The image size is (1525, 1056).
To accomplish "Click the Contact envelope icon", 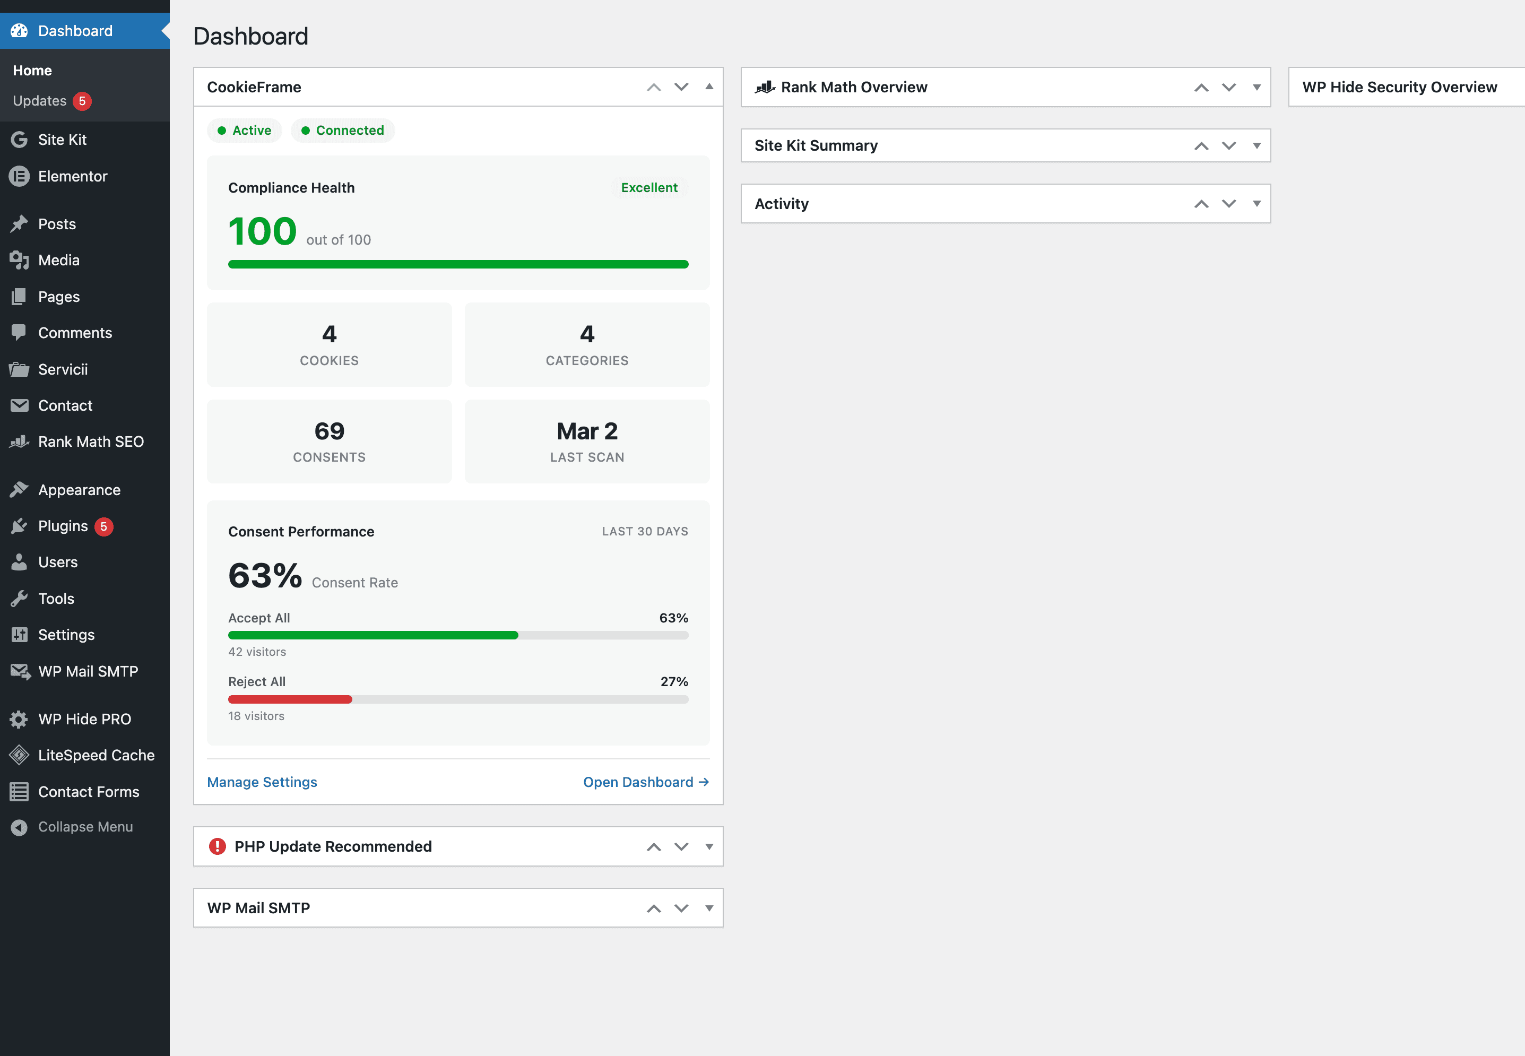I will pyautogui.click(x=19, y=405).
